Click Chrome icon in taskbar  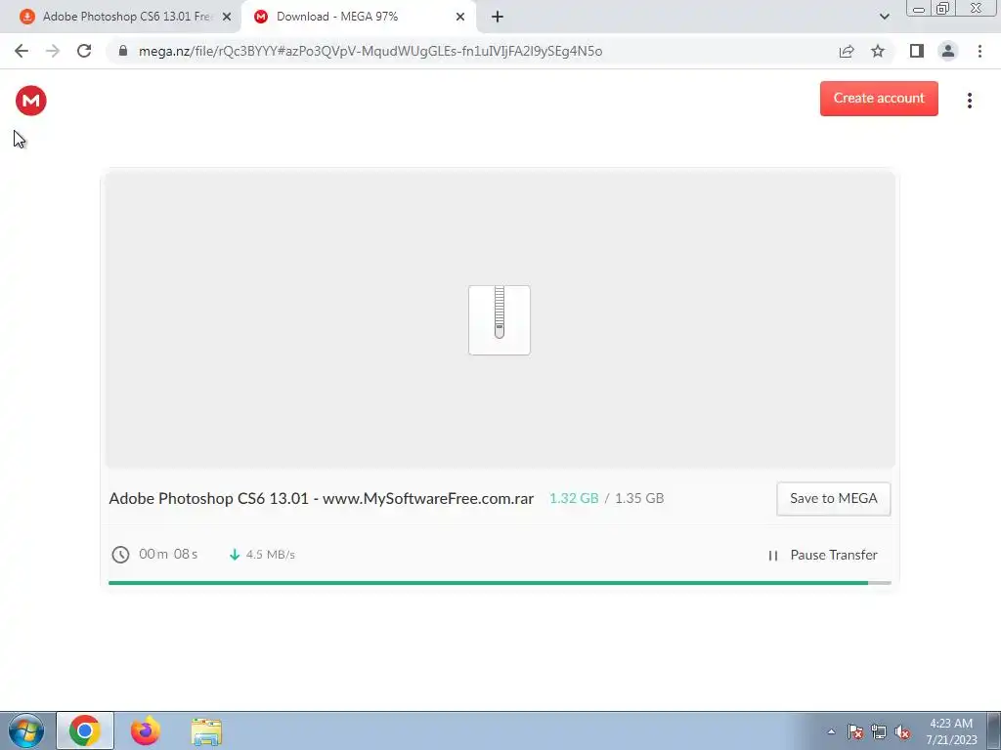85,730
